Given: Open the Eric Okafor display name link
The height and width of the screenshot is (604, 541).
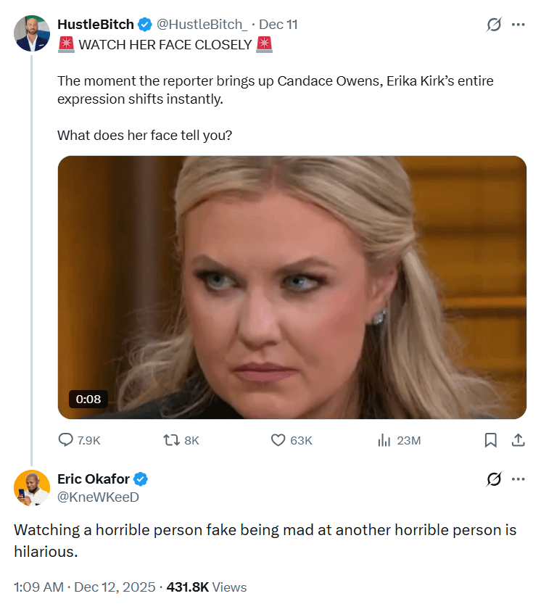Looking at the screenshot, I should 94,479.
